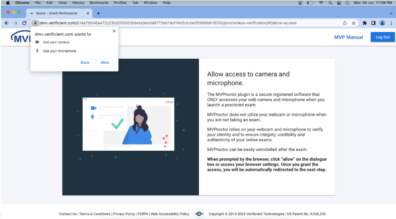The width and height of the screenshot is (396, 219).
Task: Block camera and microphone access
Action: point(85,63)
